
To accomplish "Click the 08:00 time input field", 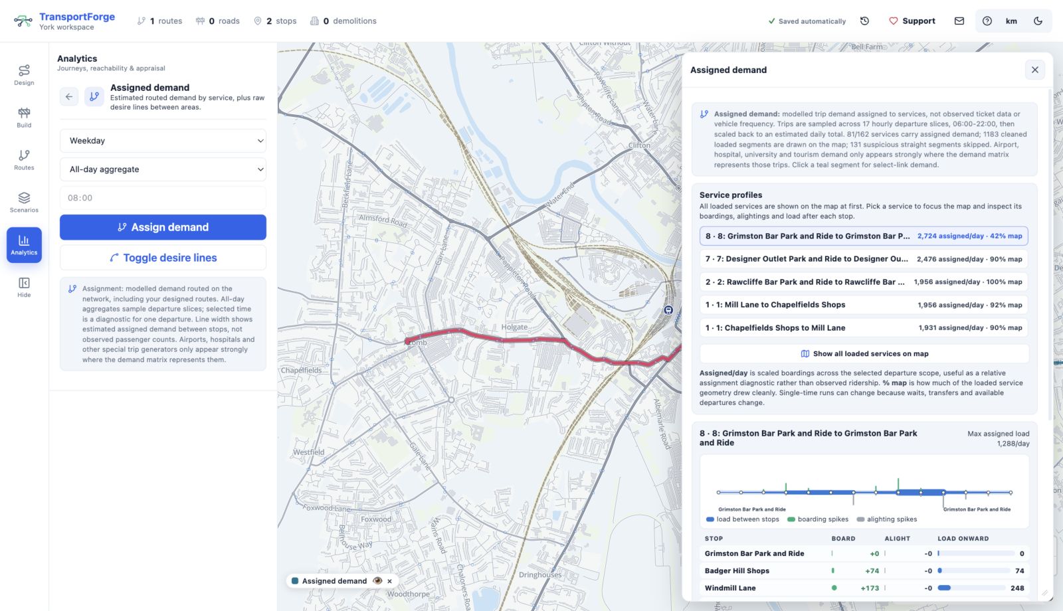I will (163, 198).
